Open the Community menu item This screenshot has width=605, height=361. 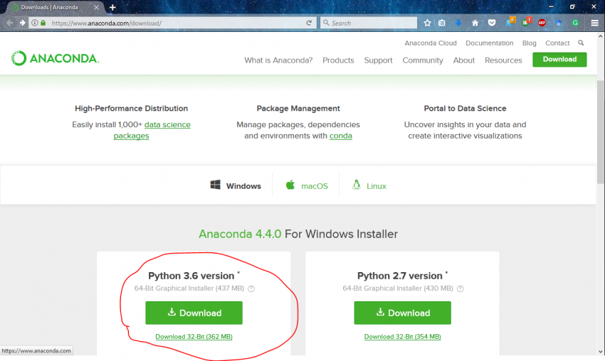coord(423,60)
